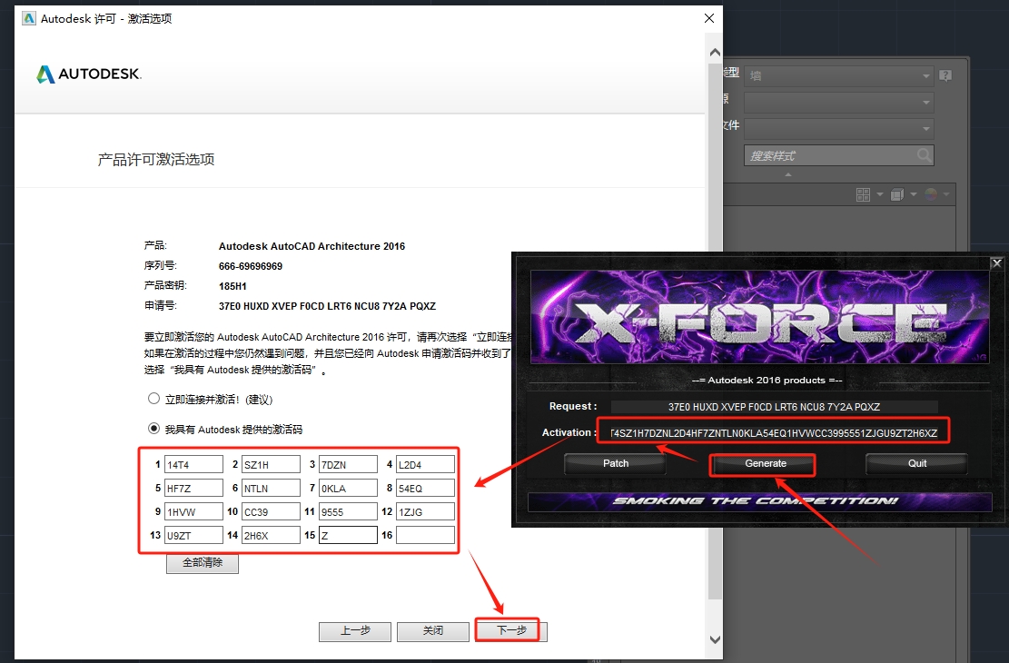The width and height of the screenshot is (1009, 663).
Task: Click the Autodesk logo in license dialog
Action: click(x=89, y=74)
